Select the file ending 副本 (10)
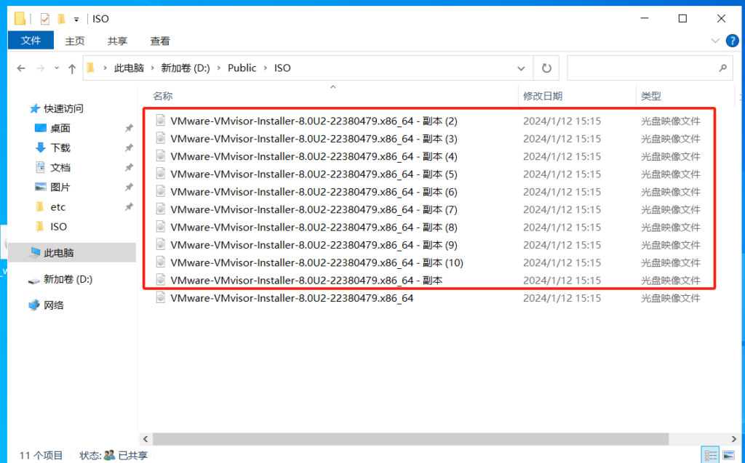The width and height of the screenshot is (745, 463). click(316, 262)
